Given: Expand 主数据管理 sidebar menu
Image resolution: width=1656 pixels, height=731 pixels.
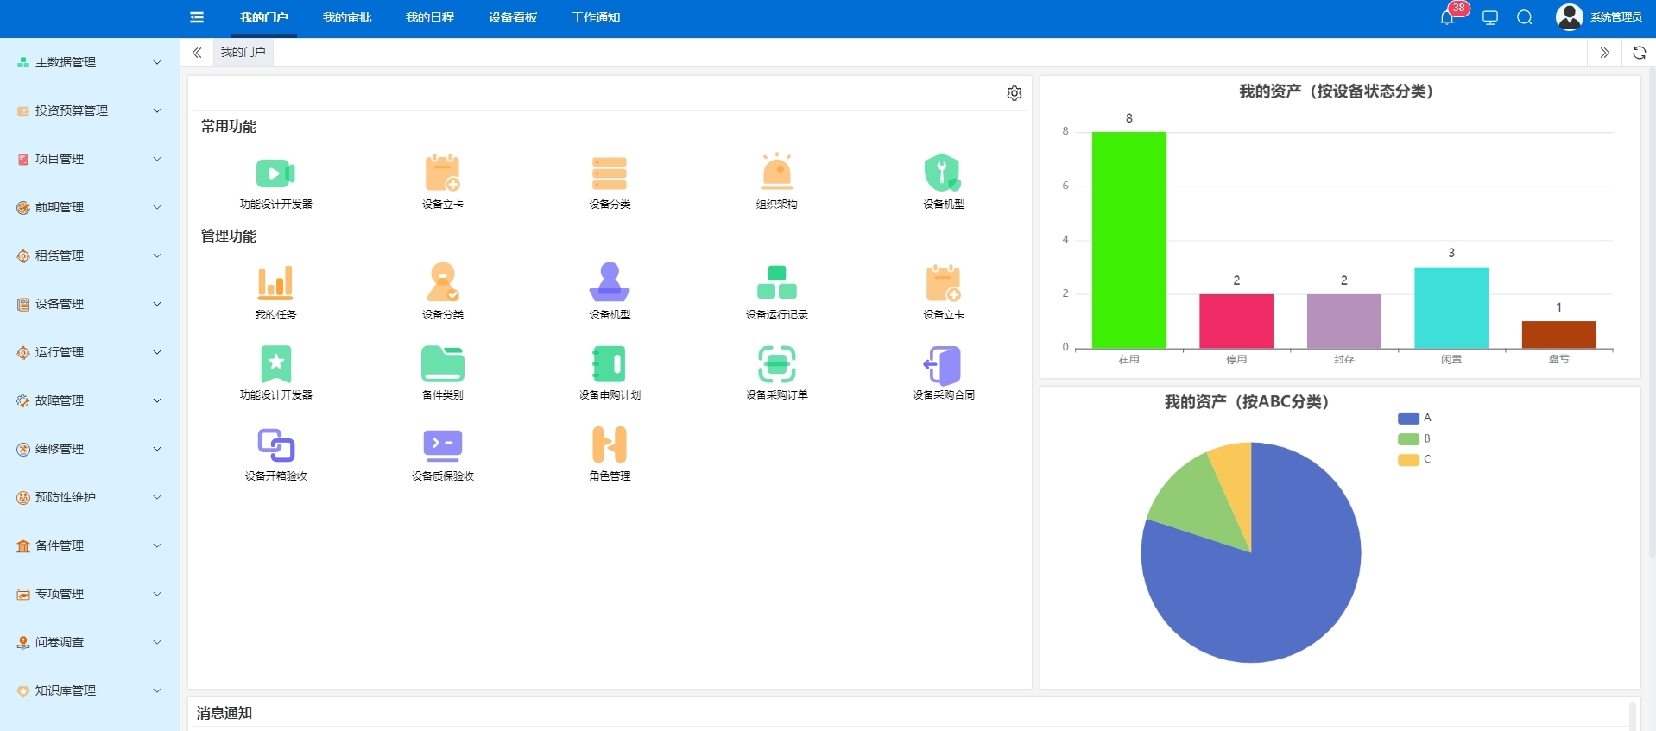Looking at the screenshot, I should coord(90,62).
